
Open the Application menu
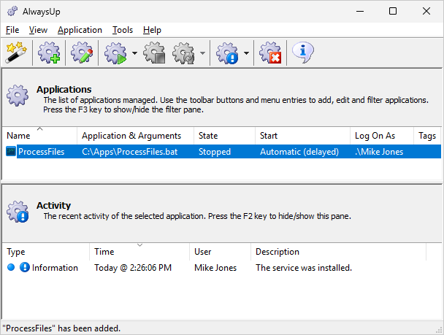(80, 30)
